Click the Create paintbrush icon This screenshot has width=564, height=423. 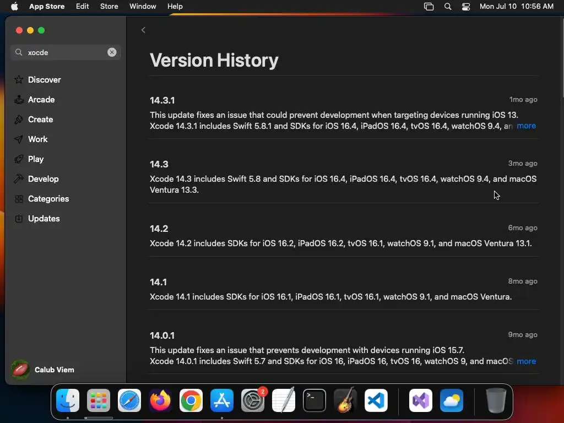pyautogui.click(x=19, y=120)
